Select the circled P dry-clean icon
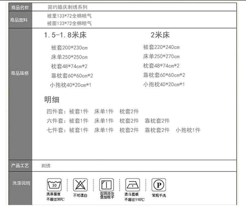Image resolution: width=246 pixels, height=217 pixels. coord(158,185)
